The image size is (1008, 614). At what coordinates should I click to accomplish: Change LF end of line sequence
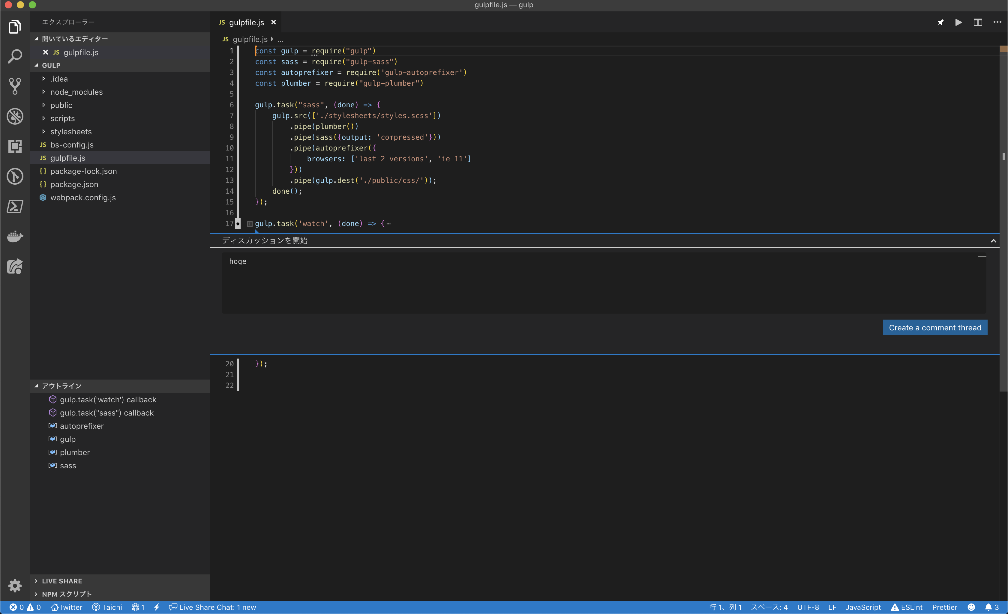832,607
